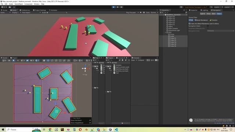
Task: Open the undo history icon
Action: click(x=181, y=7)
